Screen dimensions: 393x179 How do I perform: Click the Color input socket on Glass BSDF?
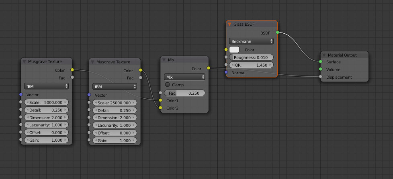click(x=226, y=50)
